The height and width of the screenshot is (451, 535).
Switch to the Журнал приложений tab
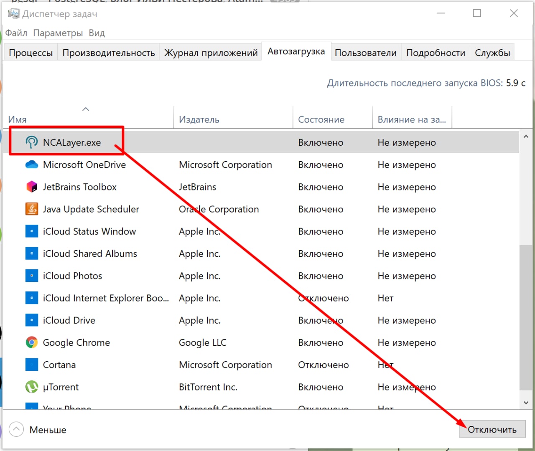pyautogui.click(x=211, y=53)
